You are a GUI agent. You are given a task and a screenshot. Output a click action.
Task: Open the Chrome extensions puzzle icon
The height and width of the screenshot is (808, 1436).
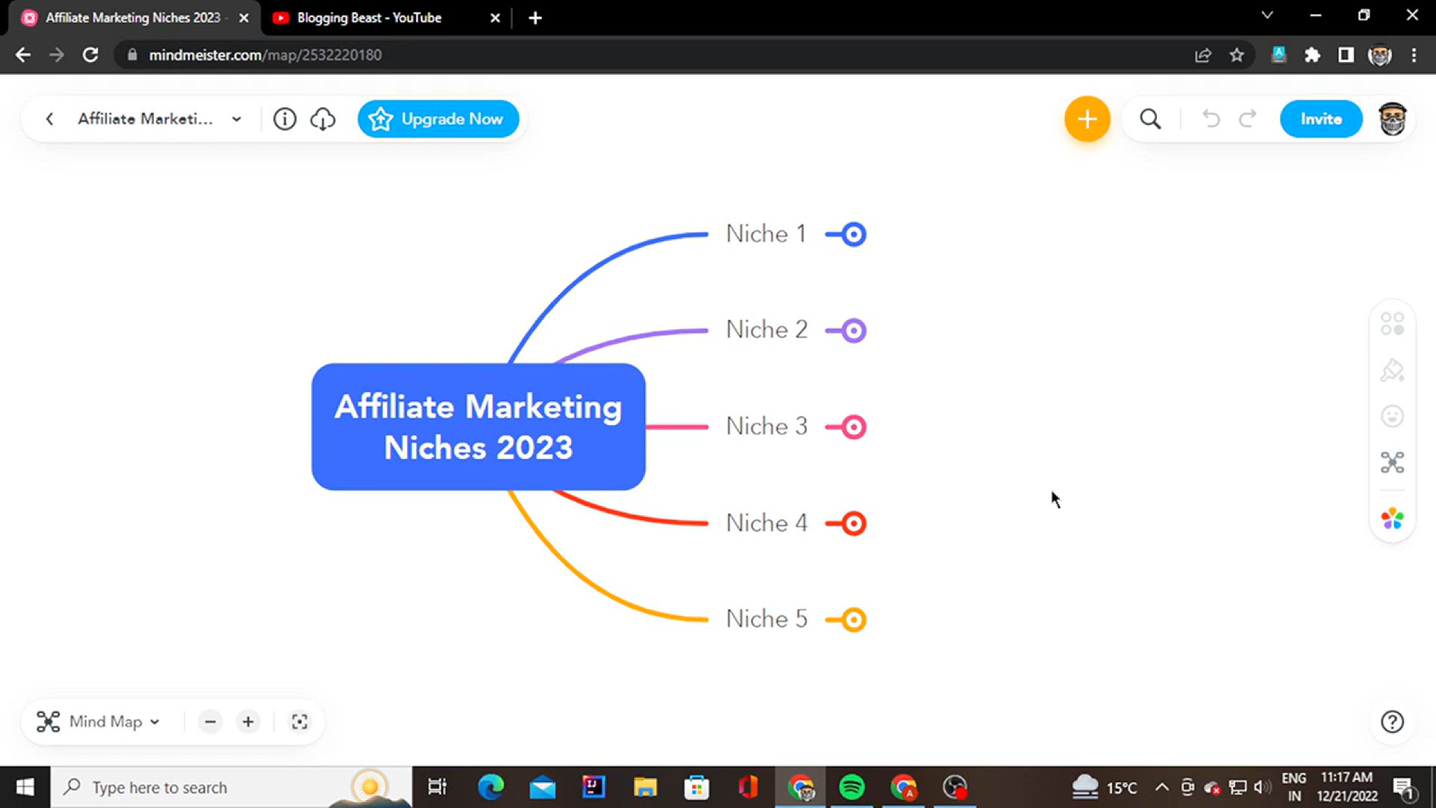coord(1313,55)
